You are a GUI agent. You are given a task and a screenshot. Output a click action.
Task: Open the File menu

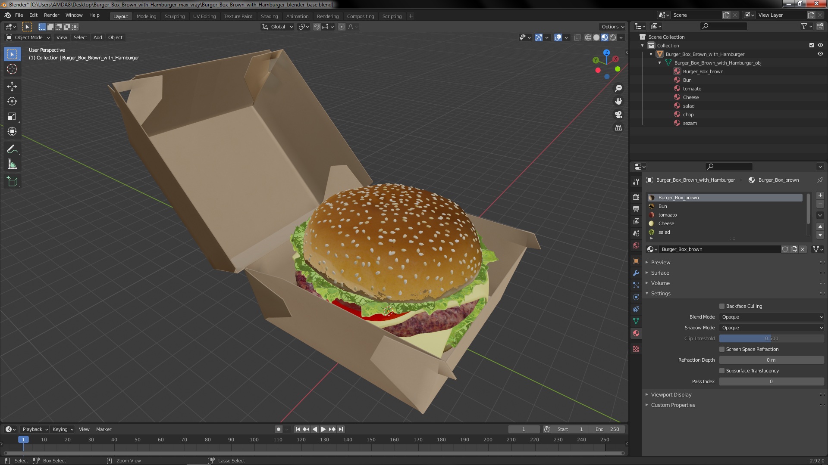(19, 15)
